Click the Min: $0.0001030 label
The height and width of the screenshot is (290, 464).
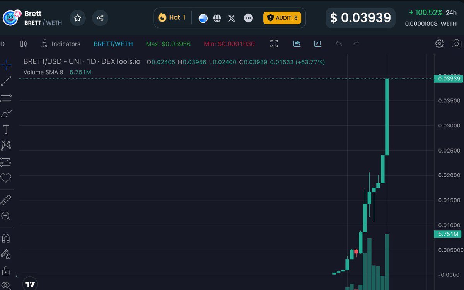(229, 44)
